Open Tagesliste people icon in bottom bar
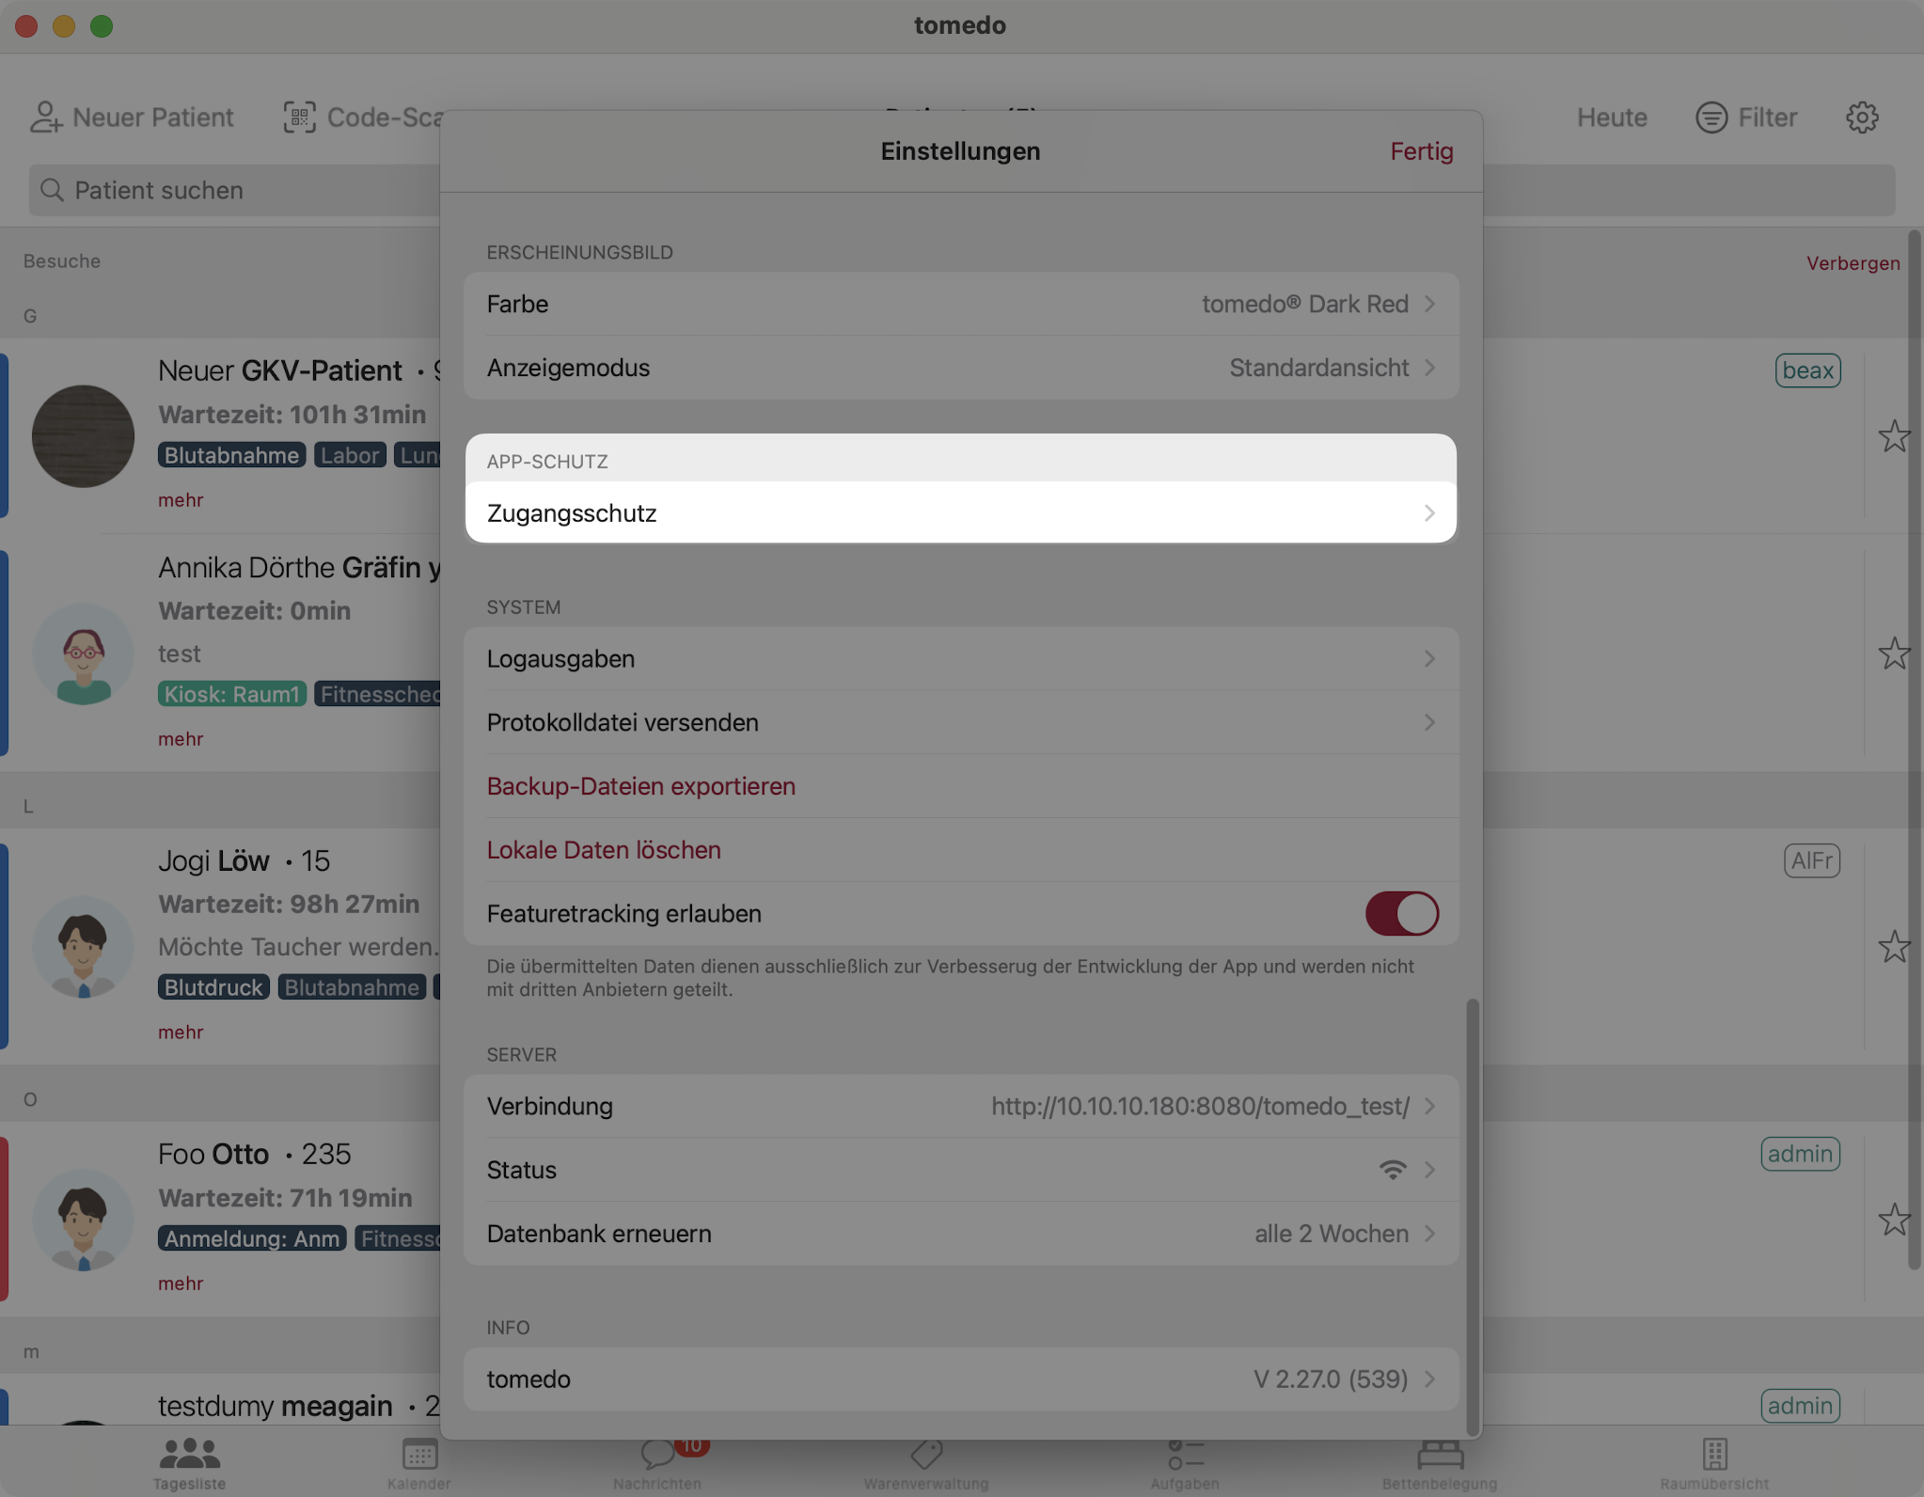Screen dimensions: 1924x1497 click(x=189, y=1454)
